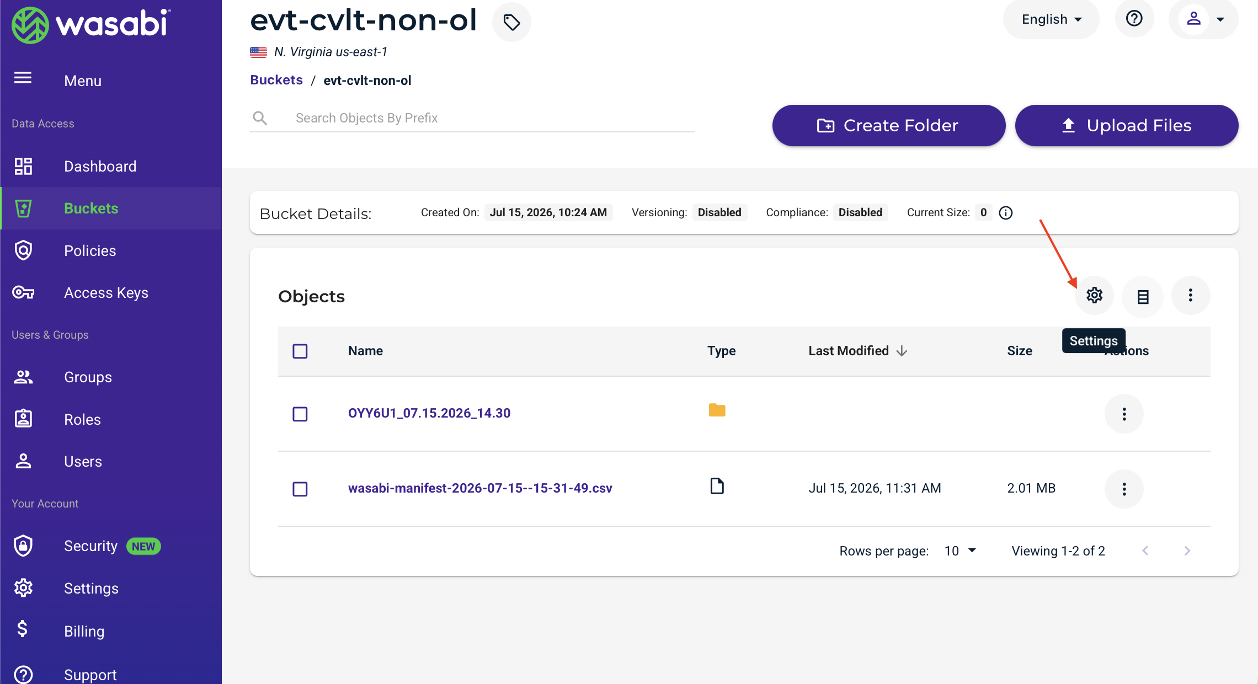1258x684 pixels.
Task: Click the Support label in sidebar
Action: coord(90,675)
